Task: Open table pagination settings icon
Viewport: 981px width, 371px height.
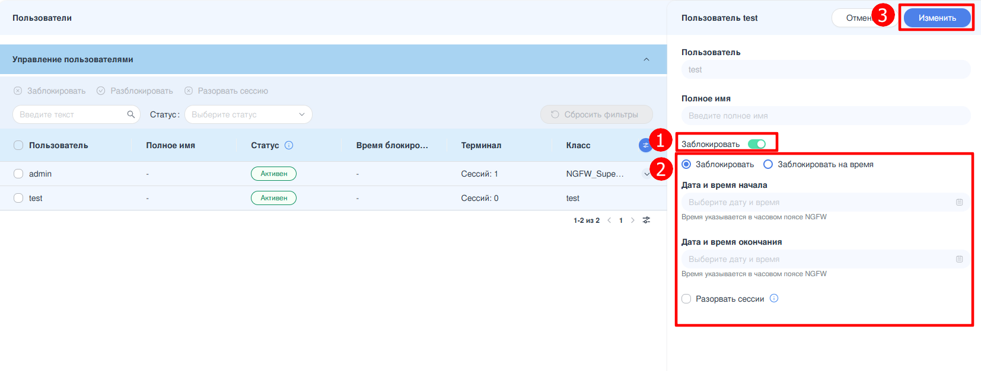Action: click(646, 220)
